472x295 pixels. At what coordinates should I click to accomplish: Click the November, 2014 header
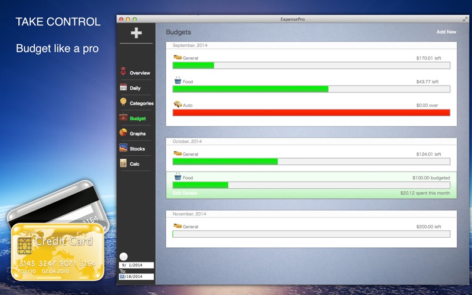click(189, 214)
